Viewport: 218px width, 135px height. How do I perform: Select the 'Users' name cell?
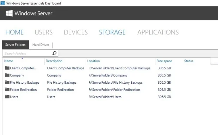14,97
